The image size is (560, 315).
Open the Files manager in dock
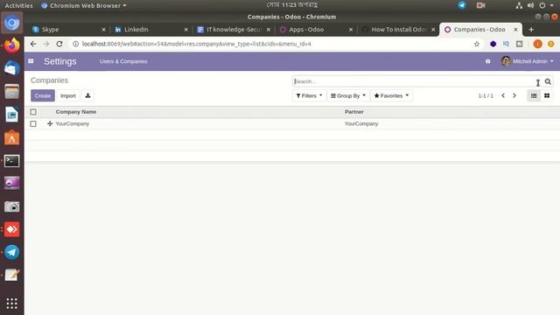coord(11,91)
